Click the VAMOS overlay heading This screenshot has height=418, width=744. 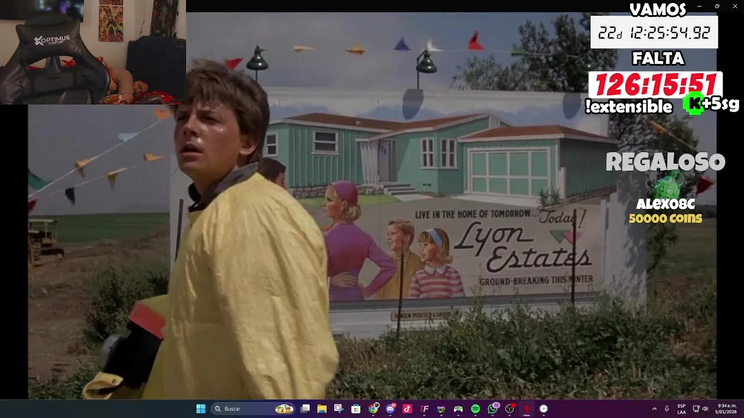pos(658,9)
